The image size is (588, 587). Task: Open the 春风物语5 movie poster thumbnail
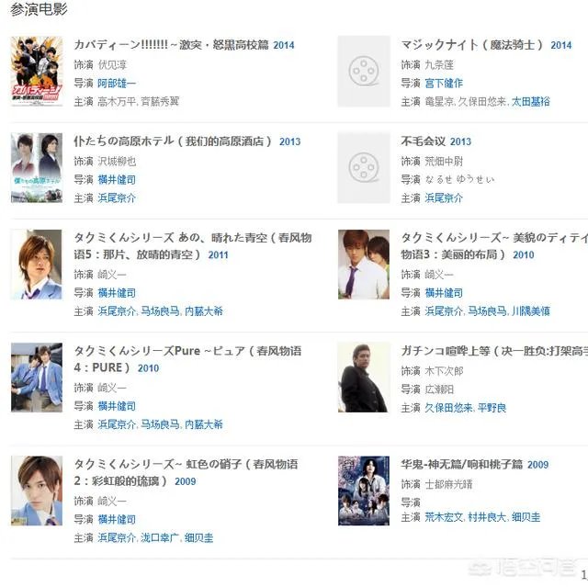37,265
